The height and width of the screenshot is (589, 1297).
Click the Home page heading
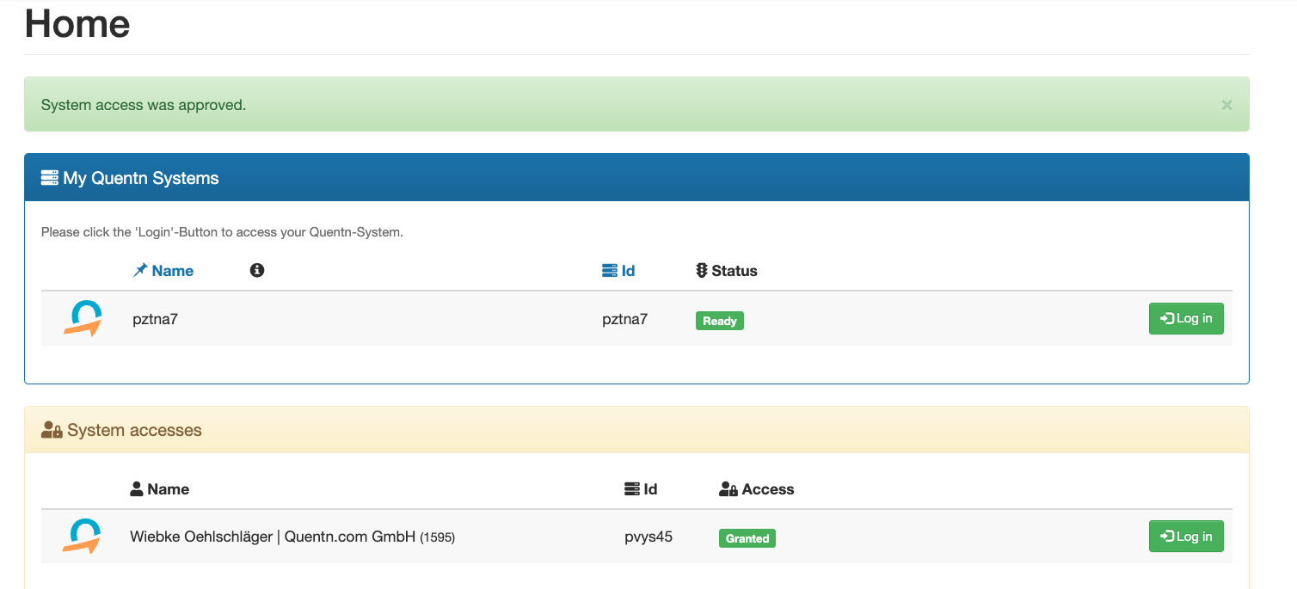(77, 23)
